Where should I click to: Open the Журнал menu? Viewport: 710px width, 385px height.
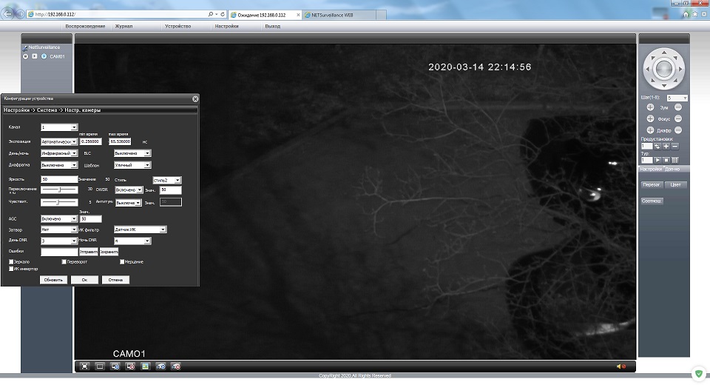pyautogui.click(x=124, y=26)
